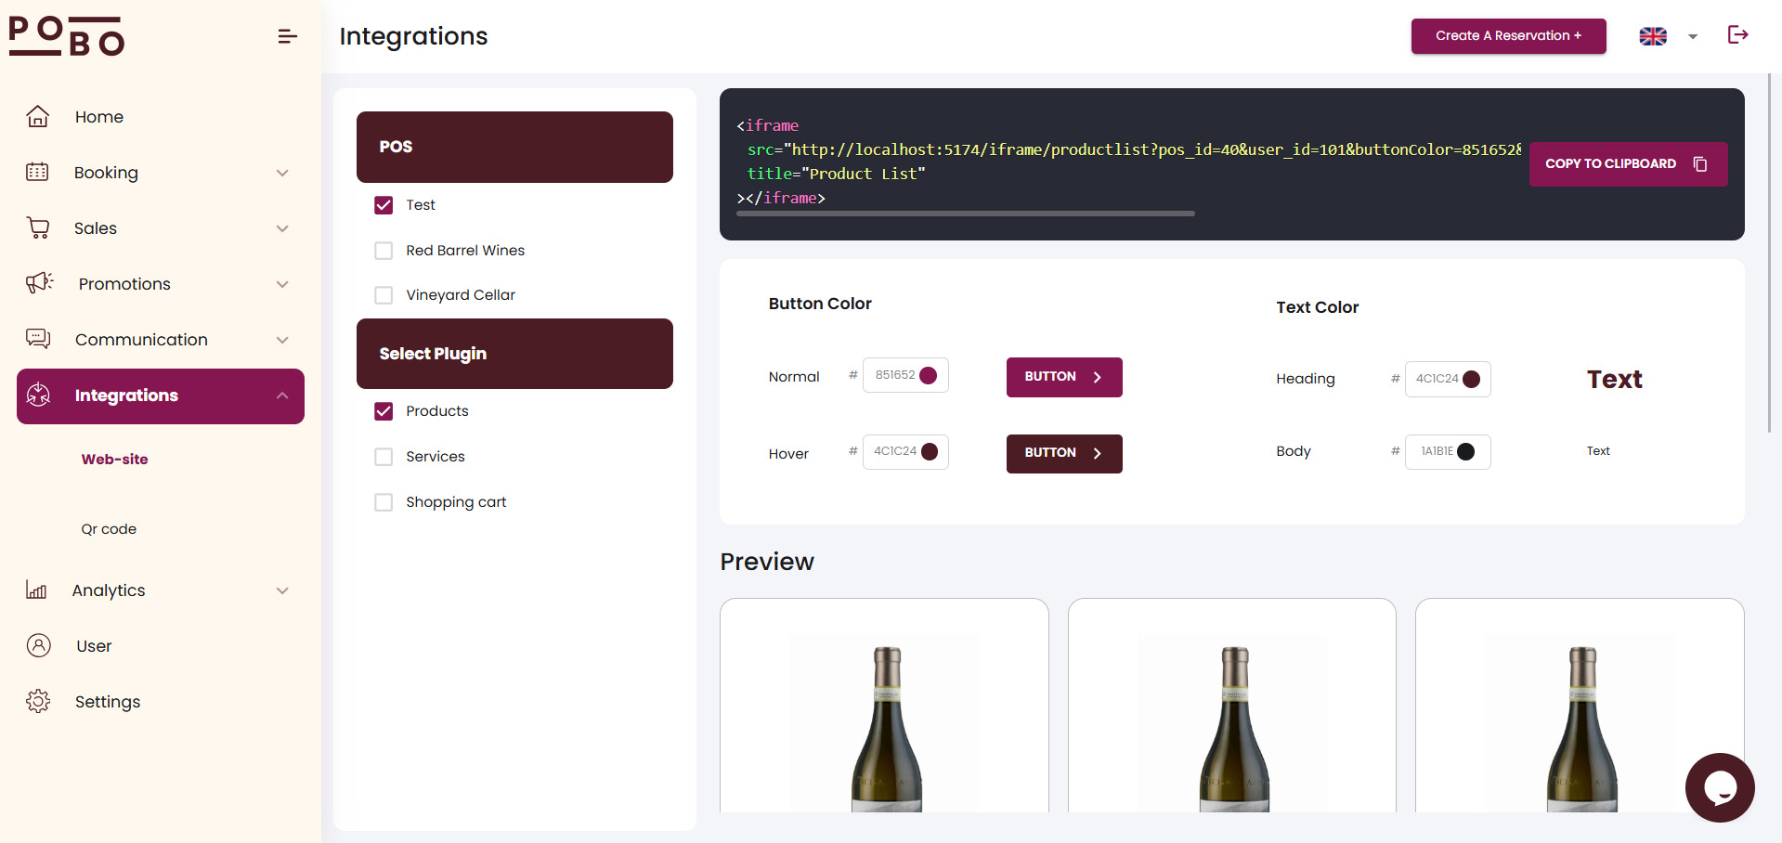Click the Settings gear icon

tap(38, 702)
